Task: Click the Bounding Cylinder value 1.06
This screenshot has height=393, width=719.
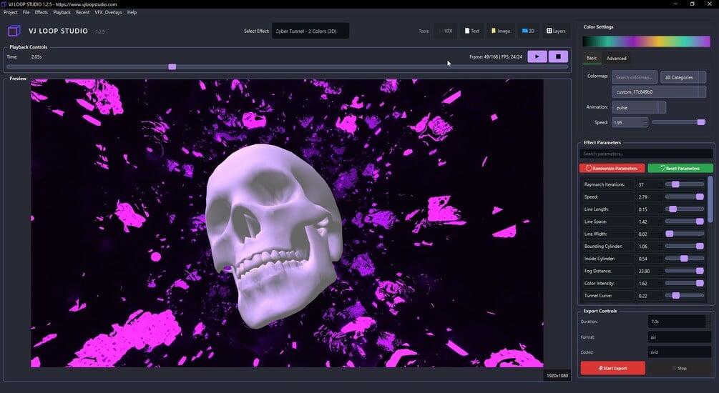Action: pyautogui.click(x=649, y=247)
